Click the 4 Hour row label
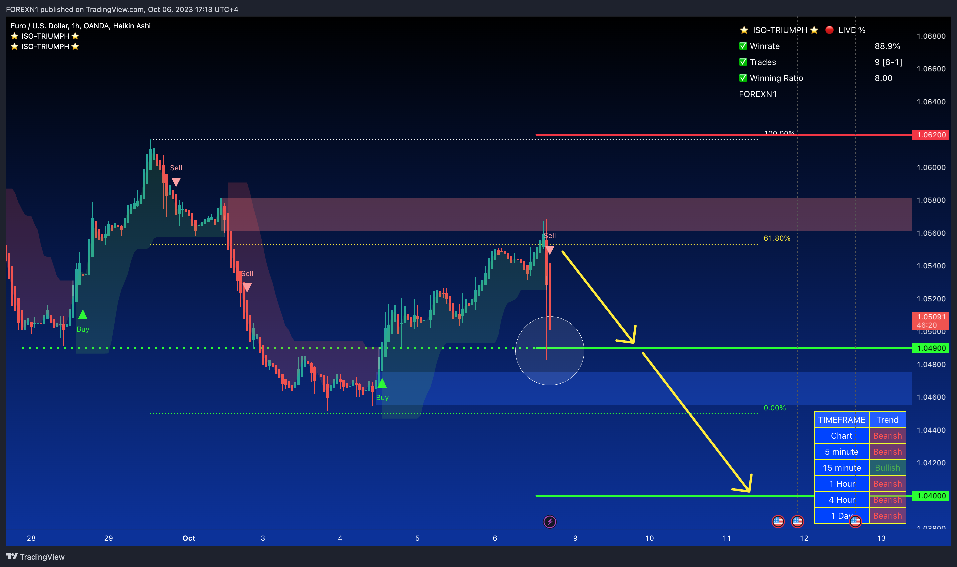This screenshot has height=567, width=957. [841, 500]
